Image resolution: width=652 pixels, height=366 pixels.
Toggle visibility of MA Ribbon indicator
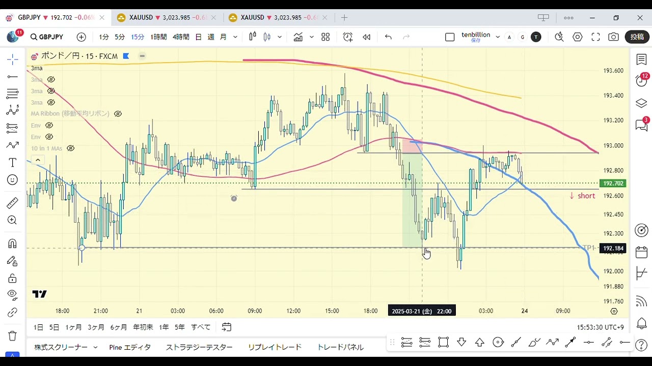[118, 114]
